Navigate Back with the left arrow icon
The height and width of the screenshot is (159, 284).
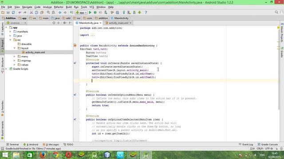pos(60,12)
